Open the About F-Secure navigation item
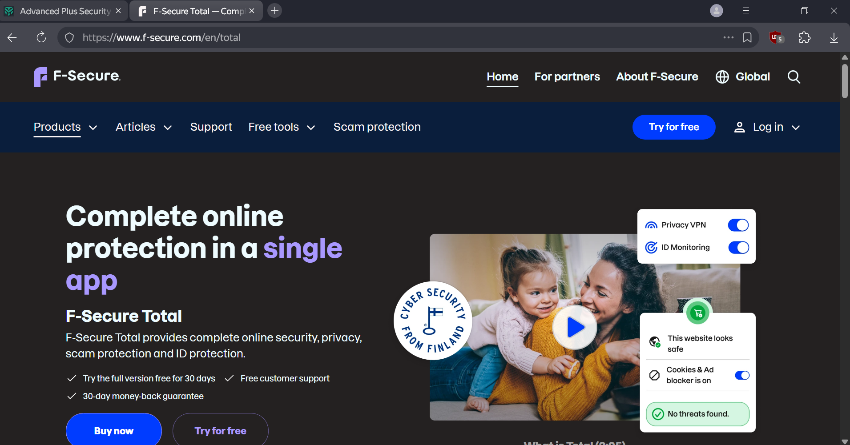Viewport: 850px width, 445px height. tap(657, 77)
